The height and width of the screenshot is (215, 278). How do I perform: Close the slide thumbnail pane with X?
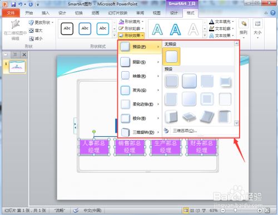[24, 54]
